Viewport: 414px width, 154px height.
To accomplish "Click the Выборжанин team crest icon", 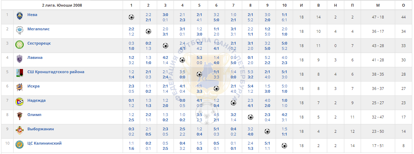I will coord(20,130).
